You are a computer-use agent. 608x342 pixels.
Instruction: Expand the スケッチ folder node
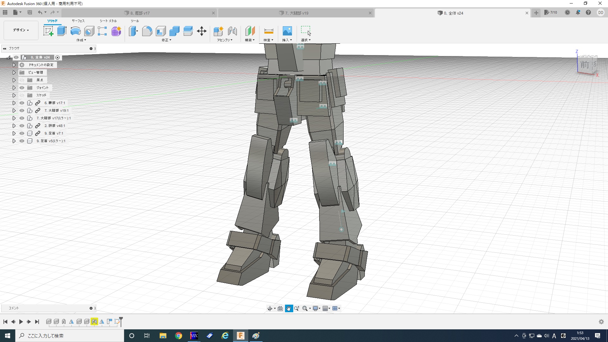coord(14,95)
